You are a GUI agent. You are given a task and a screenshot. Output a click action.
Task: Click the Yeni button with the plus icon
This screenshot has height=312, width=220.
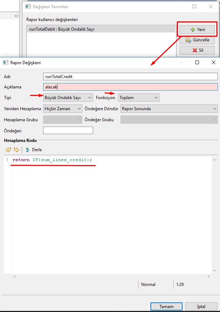(197, 30)
